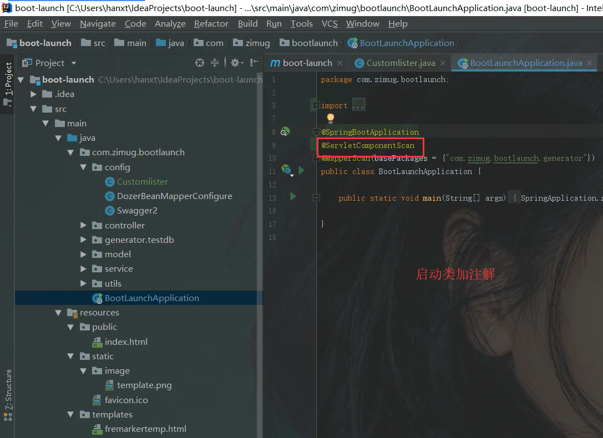603x438 pixels.
Task: Close the Customlister.java tab
Action: 443,63
